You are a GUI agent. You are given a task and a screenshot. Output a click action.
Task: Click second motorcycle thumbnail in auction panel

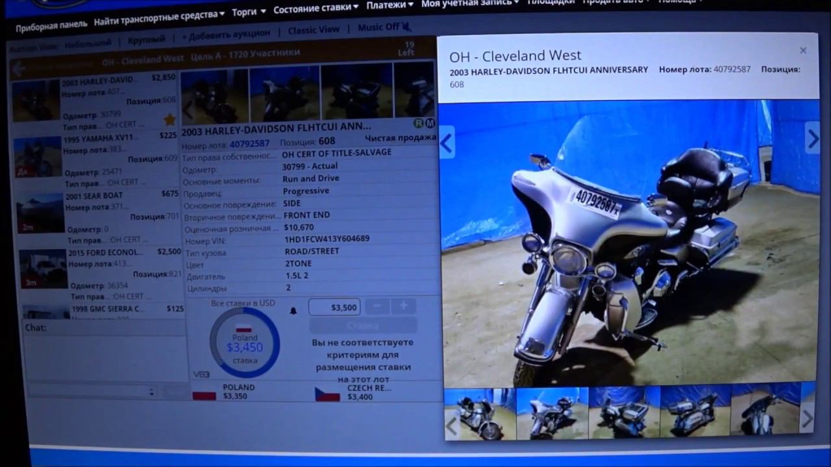tap(284, 92)
